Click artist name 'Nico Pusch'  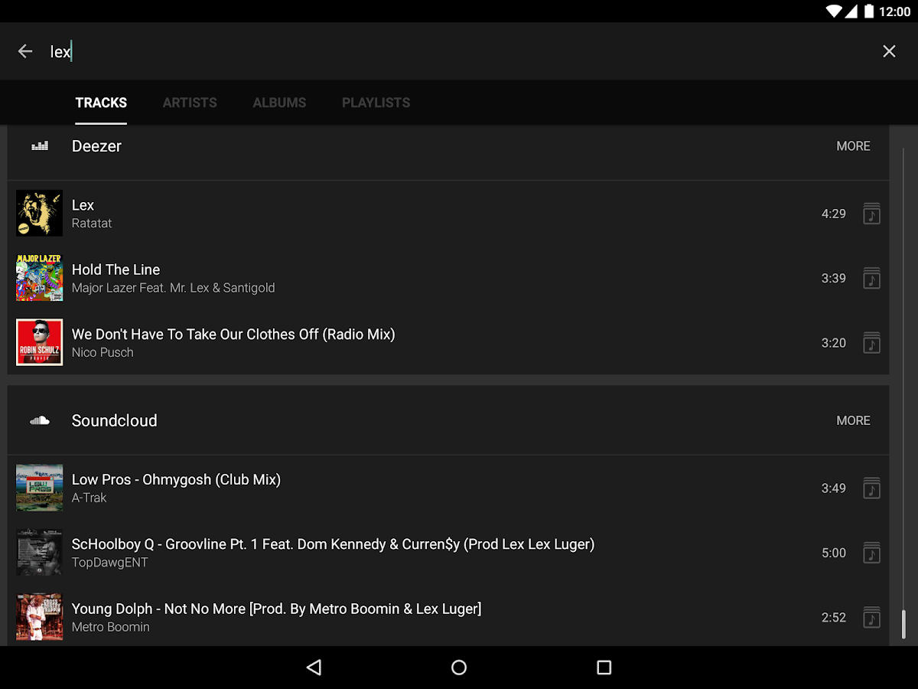tap(103, 353)
